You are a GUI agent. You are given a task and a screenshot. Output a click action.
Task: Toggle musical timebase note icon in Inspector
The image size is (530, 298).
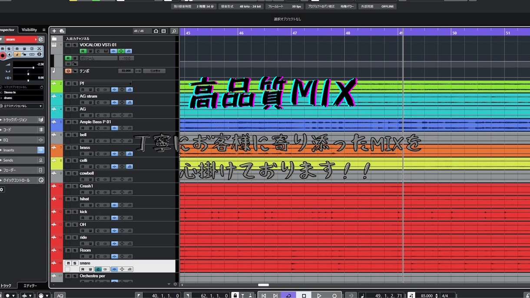[x=17, y=54]
